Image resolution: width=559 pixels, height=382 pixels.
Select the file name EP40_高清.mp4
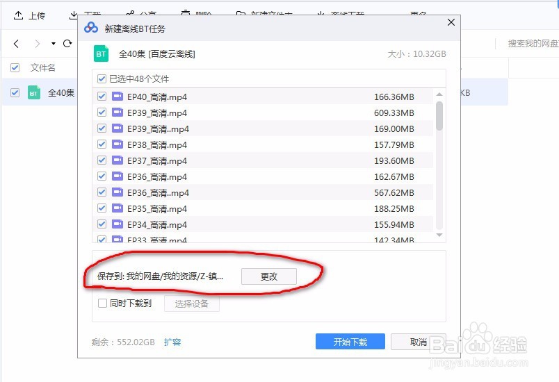tap(157, 97)
